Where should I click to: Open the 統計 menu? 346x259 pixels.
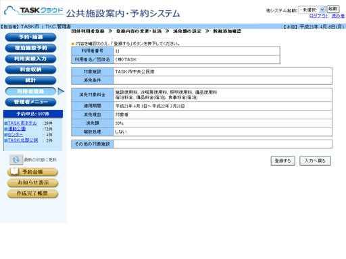tap(30, 80)
